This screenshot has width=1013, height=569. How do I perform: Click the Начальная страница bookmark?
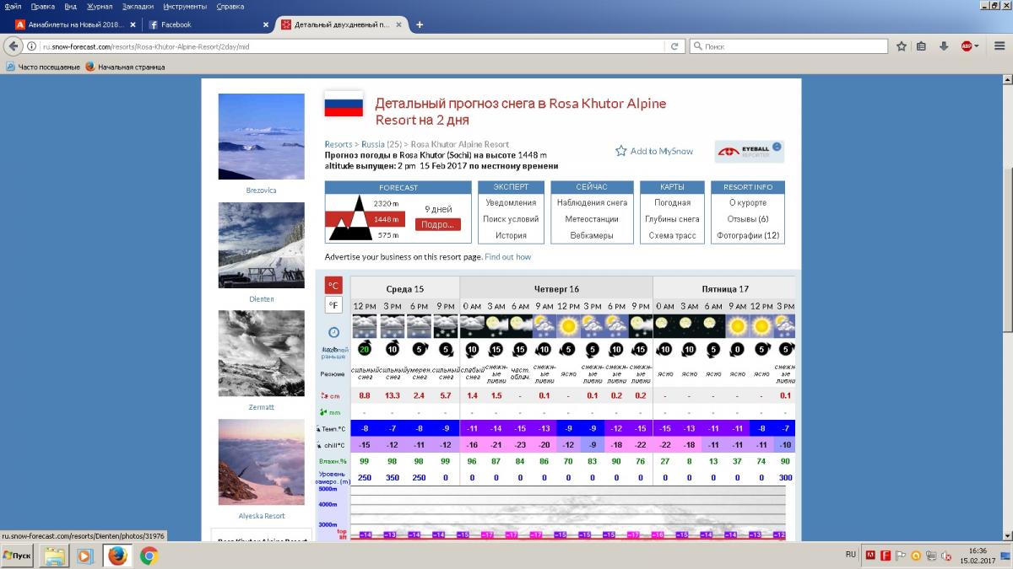click(125, 67)
